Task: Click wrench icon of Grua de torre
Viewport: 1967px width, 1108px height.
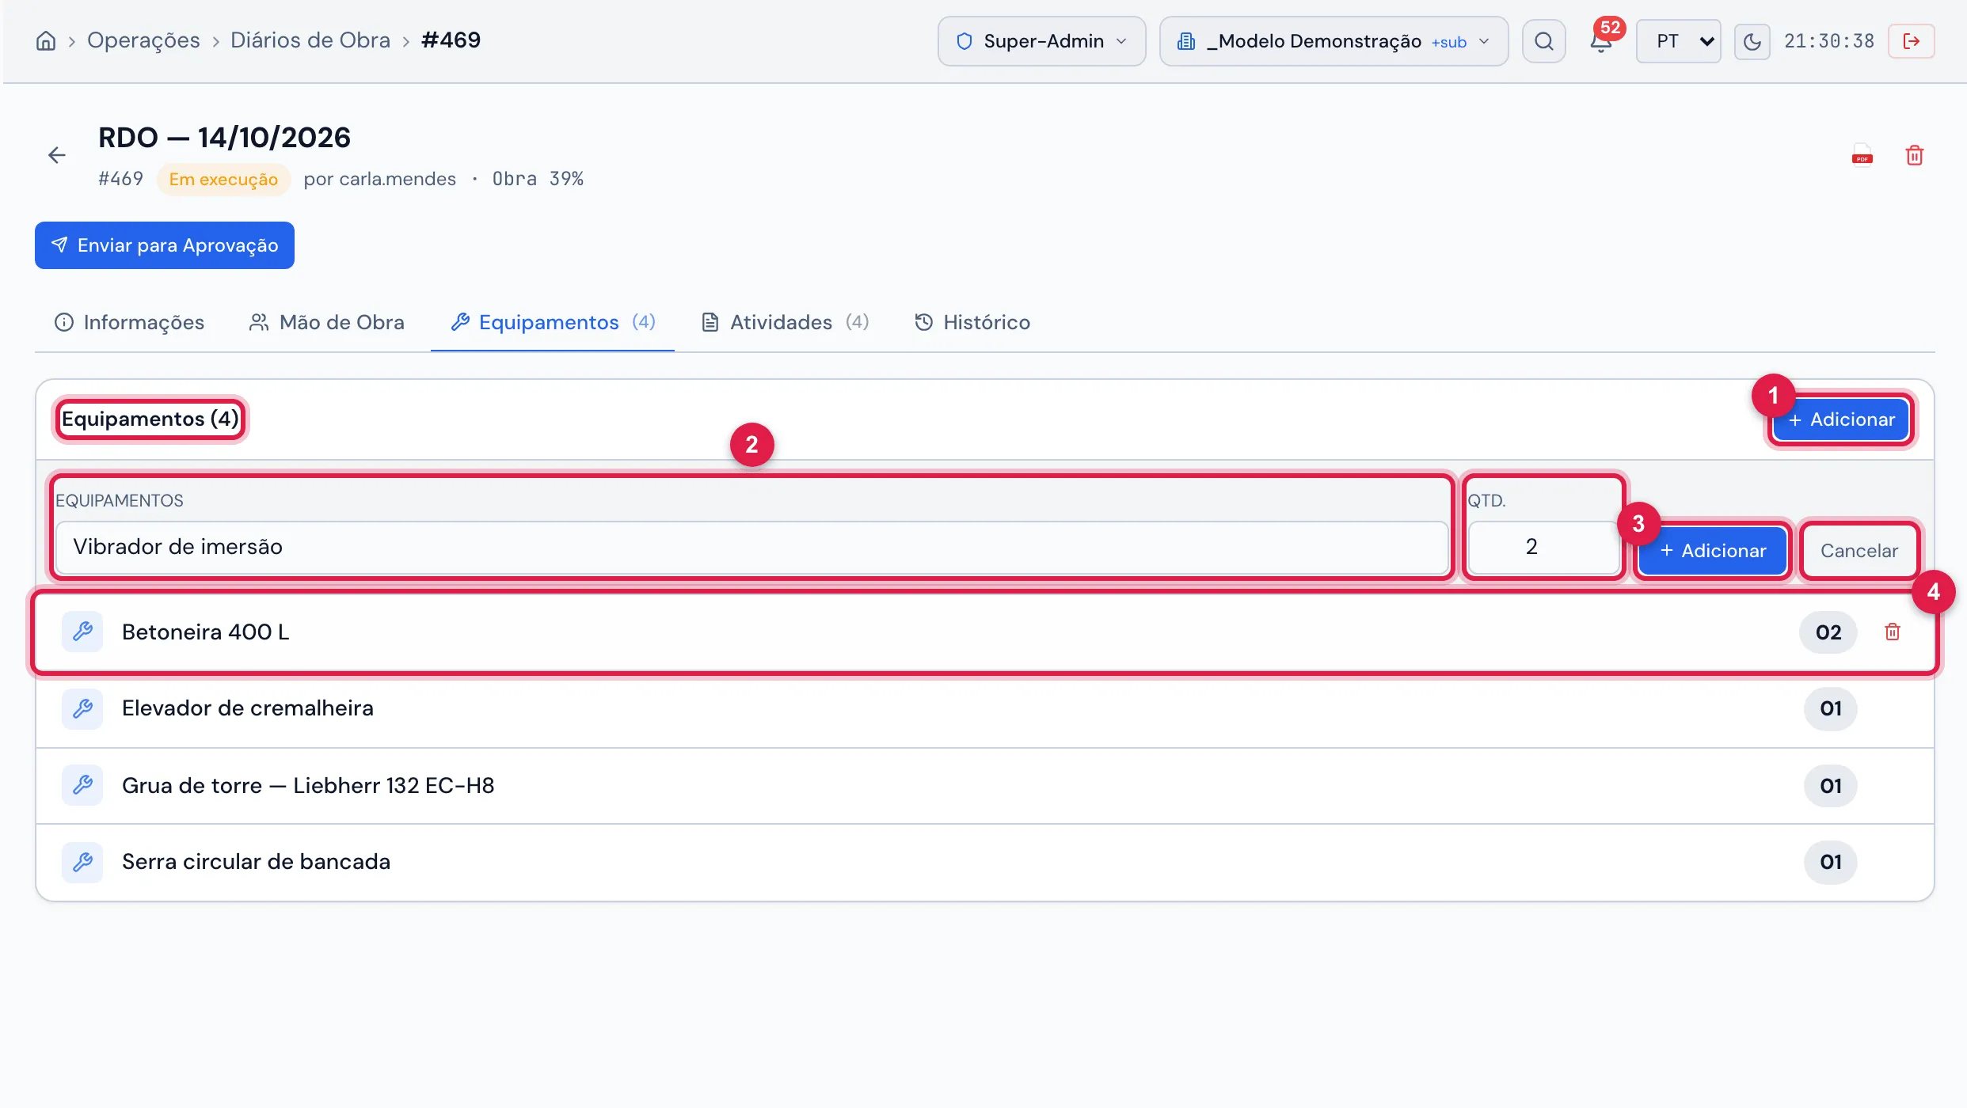Action: (x=82, y=785)
